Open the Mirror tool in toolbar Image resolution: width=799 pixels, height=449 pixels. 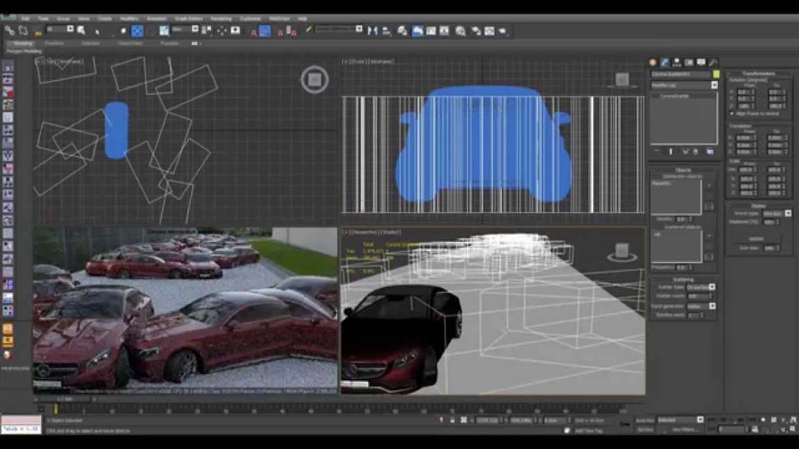pos(373,30)
